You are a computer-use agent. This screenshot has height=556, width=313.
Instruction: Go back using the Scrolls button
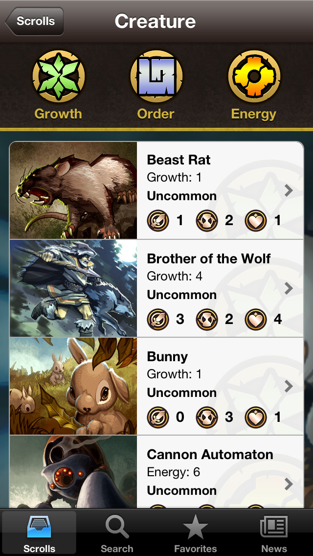(34, 21)
